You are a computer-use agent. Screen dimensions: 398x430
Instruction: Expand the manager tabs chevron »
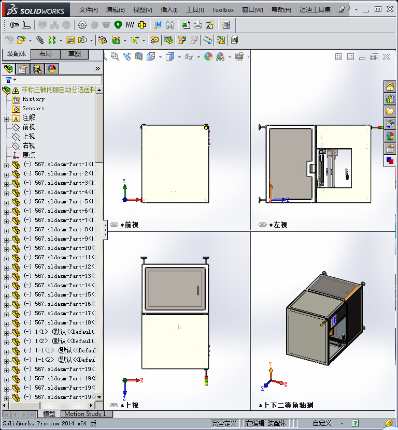97,68
